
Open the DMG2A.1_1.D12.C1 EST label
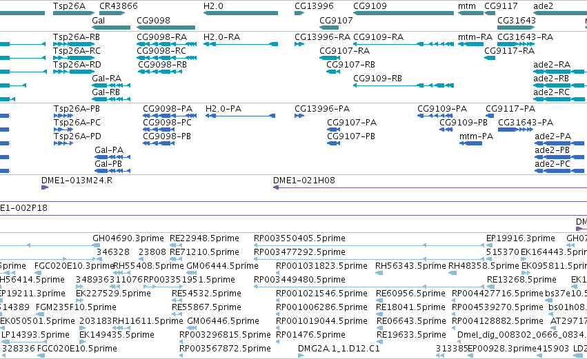339,349
